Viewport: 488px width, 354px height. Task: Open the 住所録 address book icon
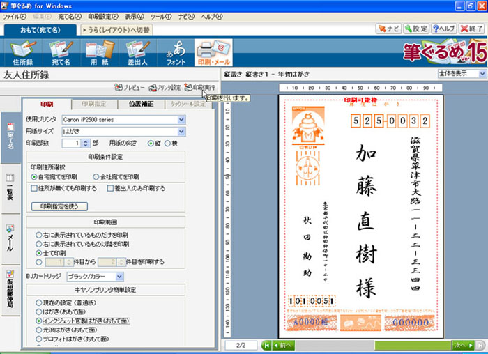(22, 53)
